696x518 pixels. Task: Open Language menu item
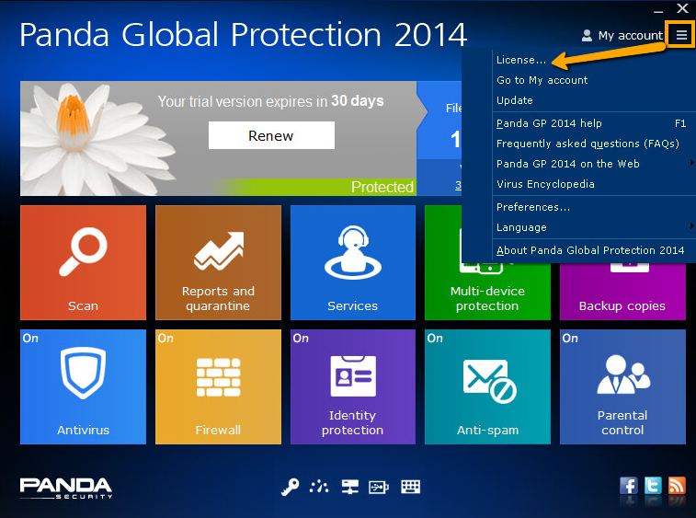(521, 227)
